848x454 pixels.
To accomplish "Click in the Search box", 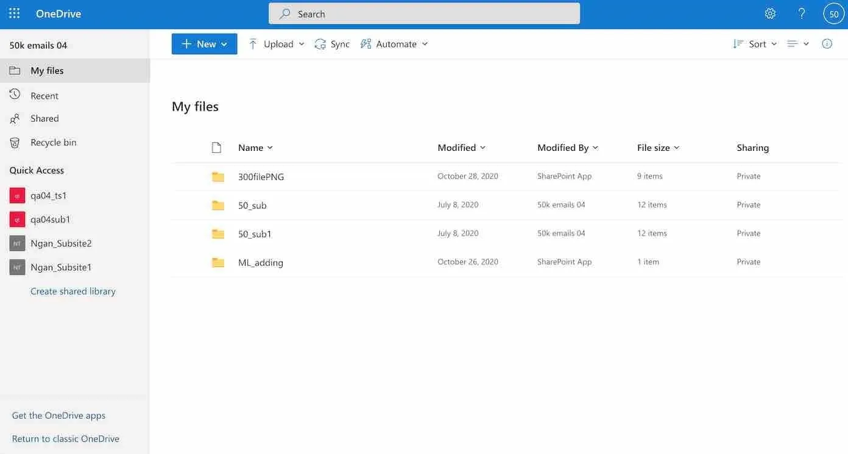I will 424,13.
